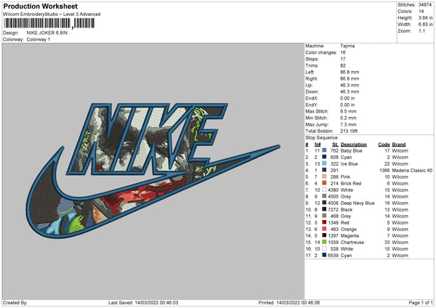Click the 'Created By:' footer label

click(15, 302)
